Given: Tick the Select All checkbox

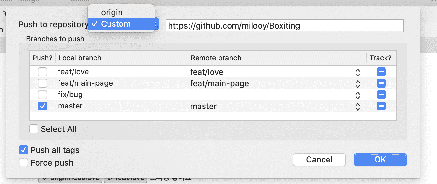Looking at the screenshot, I should pyautogui.click(x=34, y=129).
